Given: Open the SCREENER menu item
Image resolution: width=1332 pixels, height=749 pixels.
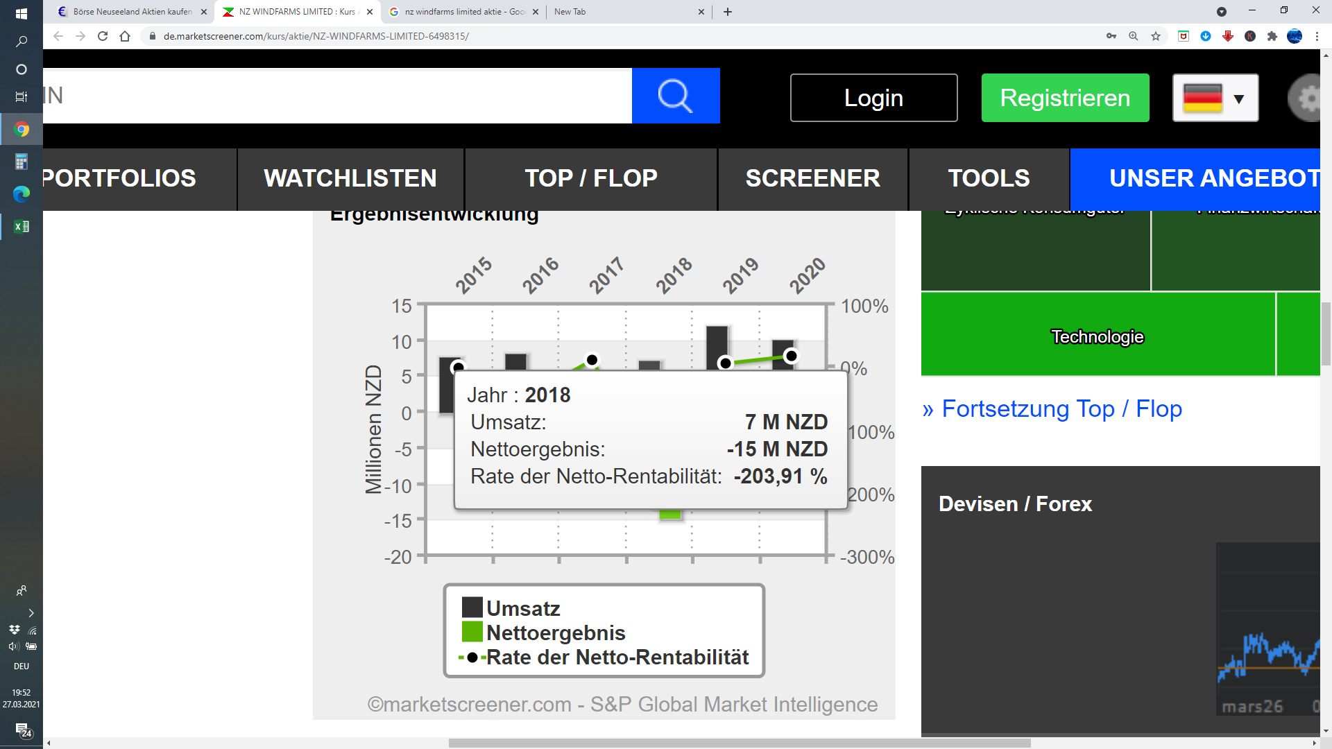Looking at the screenshot, I should pos(812,179).
